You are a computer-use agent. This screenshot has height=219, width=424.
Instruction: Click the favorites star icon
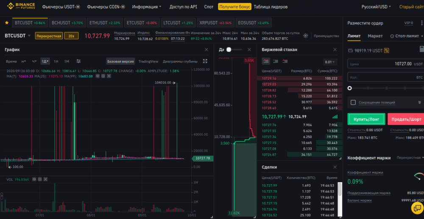tap(6, 23)
